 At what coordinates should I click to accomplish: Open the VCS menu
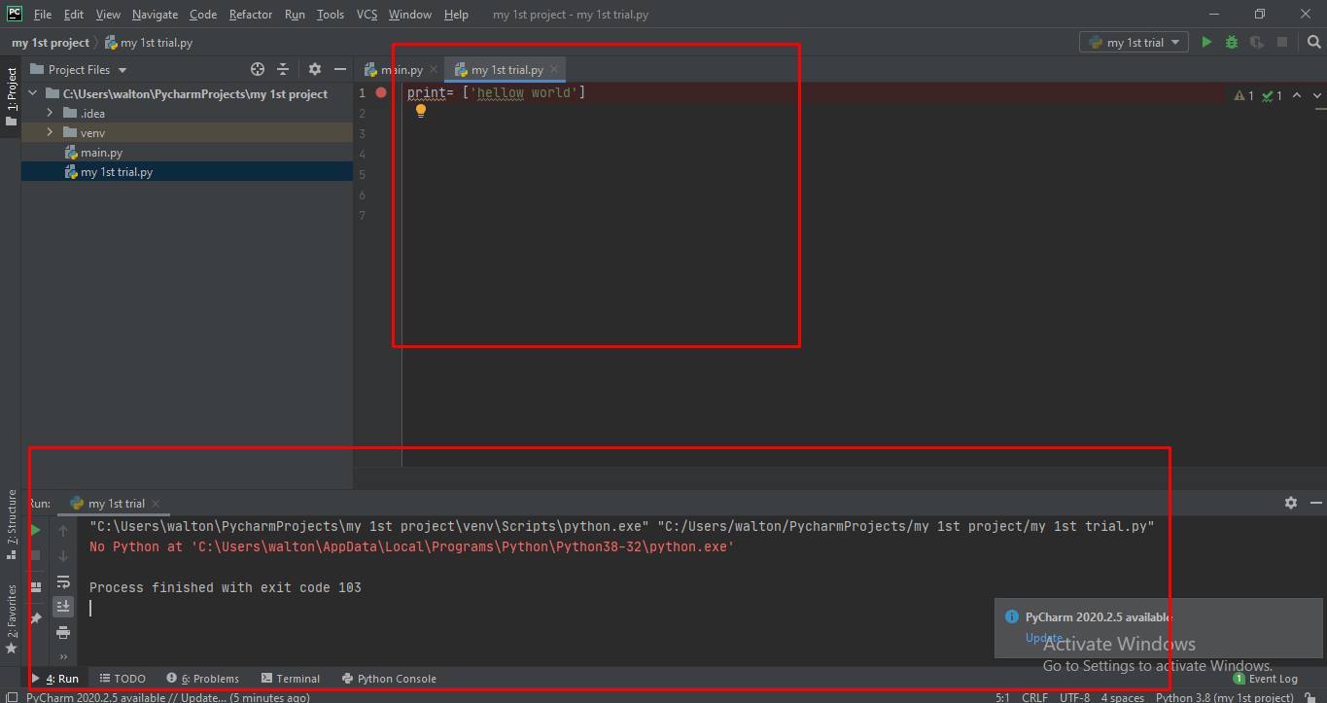click(367, 15)
